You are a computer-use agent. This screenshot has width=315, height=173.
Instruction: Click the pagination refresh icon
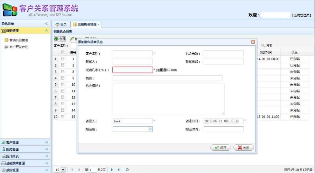pyautogui.click(x=127, y=170)
